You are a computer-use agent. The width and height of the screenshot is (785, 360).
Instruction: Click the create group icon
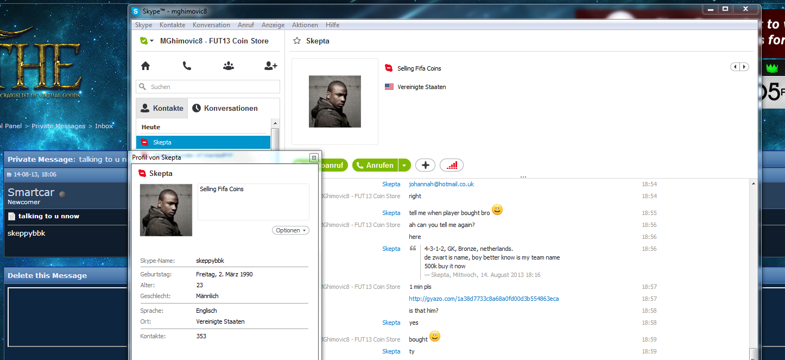pyautogui.click(x=229, y=66)
